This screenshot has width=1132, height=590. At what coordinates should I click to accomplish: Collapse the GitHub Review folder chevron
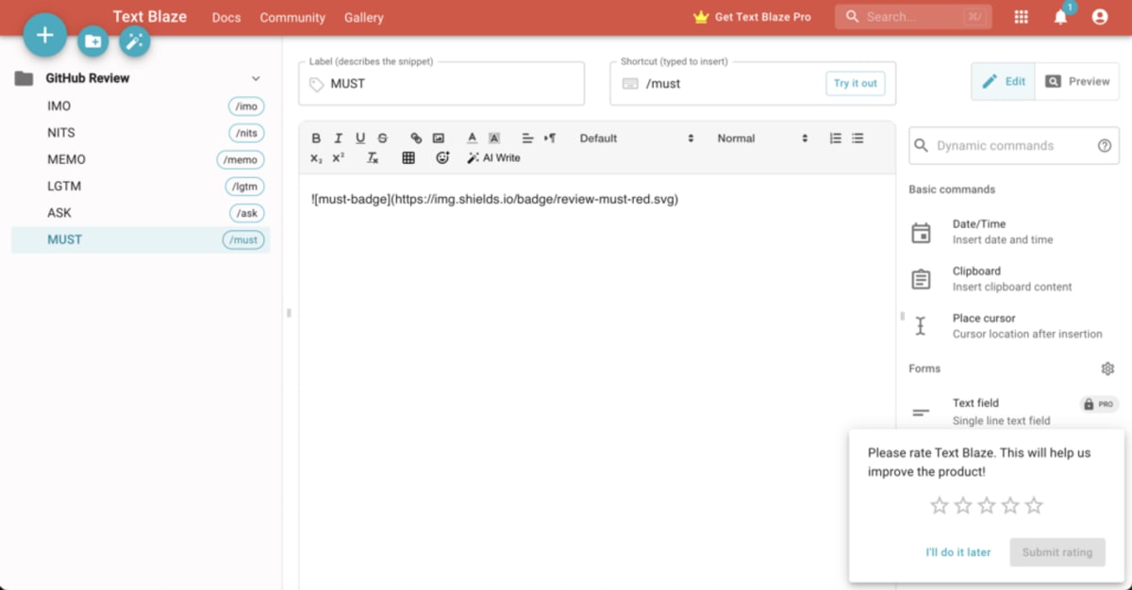click(256, 78)
